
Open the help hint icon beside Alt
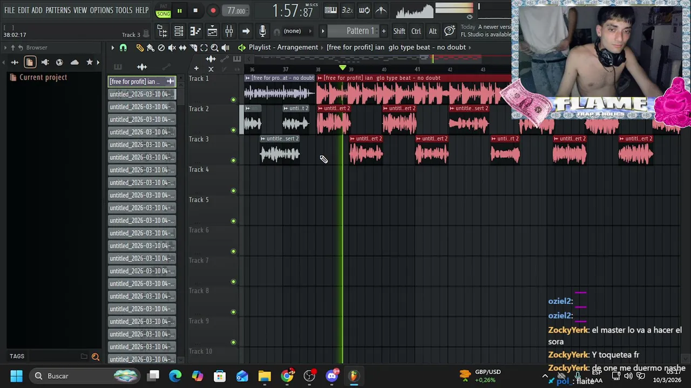449,31
